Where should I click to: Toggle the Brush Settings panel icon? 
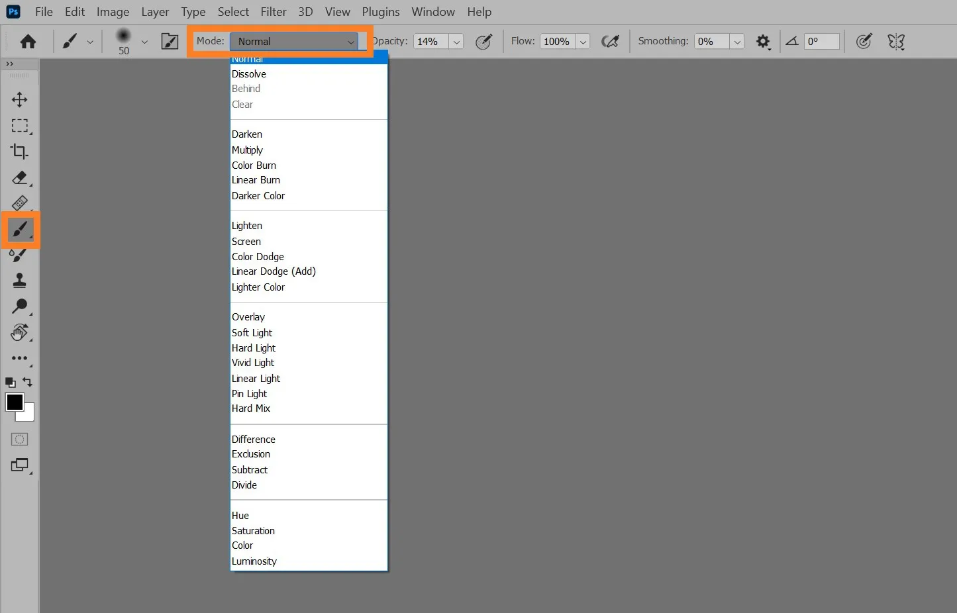170,42
